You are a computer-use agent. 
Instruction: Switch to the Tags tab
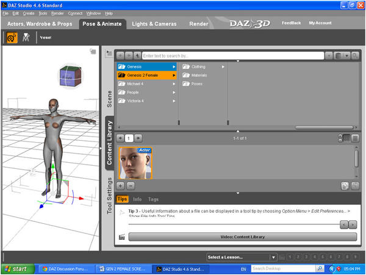tap(153, 199)
